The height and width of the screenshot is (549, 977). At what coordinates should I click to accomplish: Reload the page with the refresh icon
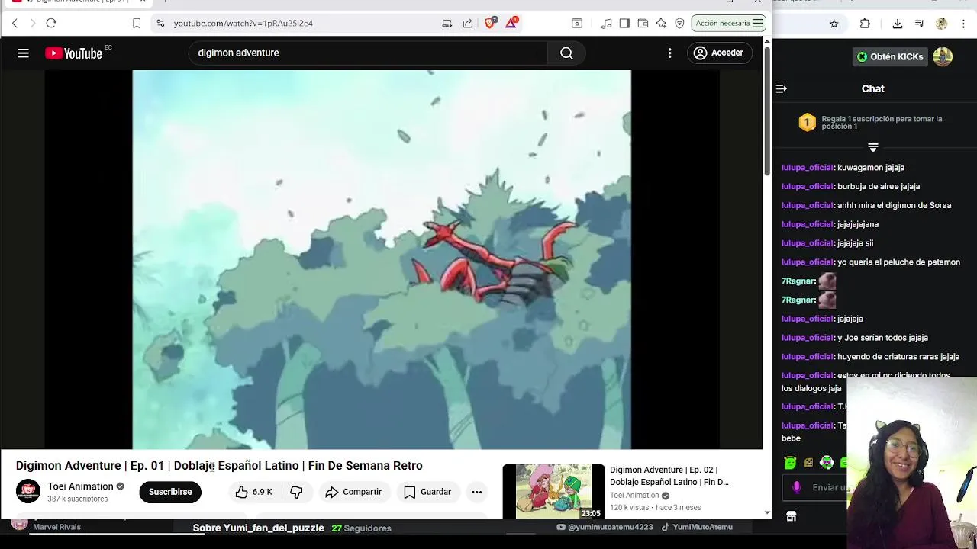(x=51, y=23)
